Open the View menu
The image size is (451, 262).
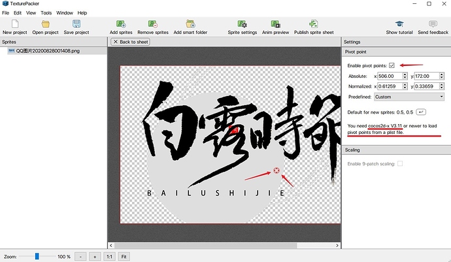31,13
